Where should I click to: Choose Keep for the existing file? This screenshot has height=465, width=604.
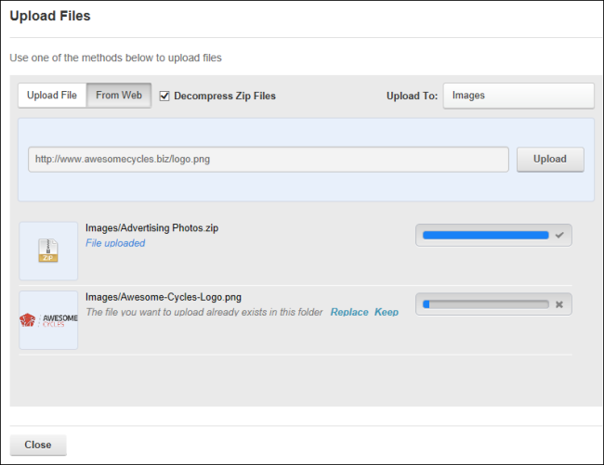[x=387, y=312]
